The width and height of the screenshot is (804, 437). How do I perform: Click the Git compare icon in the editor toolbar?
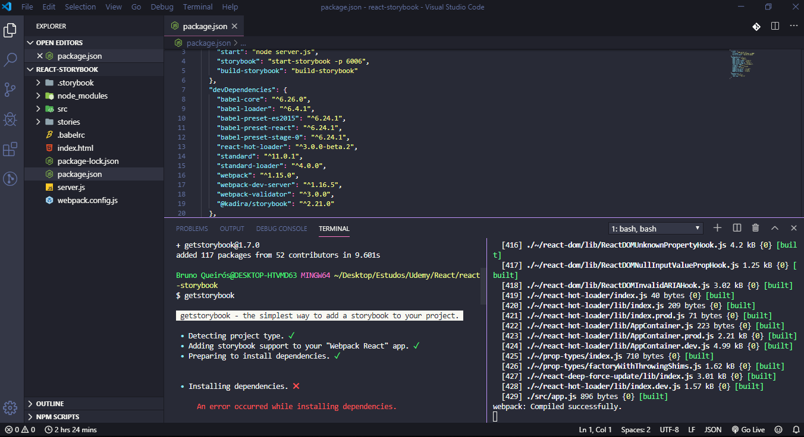click(x=756, y=26)
